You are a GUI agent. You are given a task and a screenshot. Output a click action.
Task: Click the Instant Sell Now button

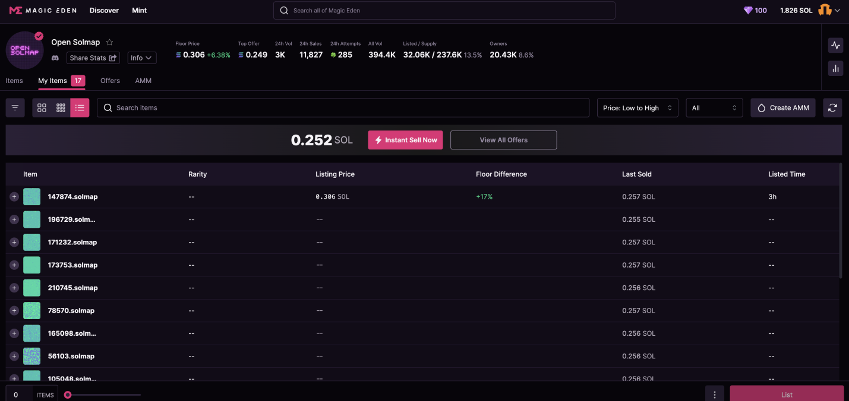click(x=405, y=140)
